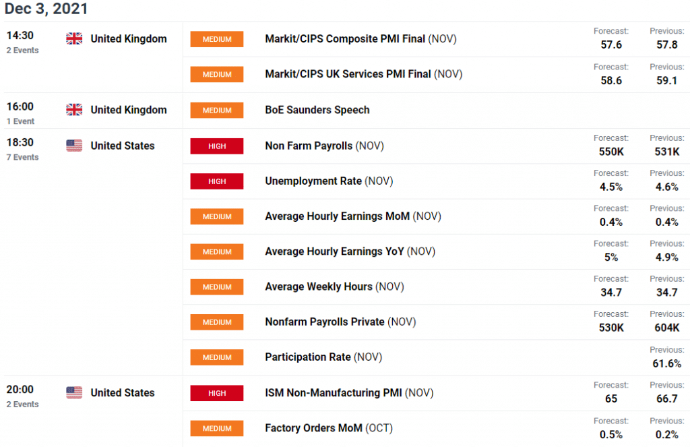Select the Average Weekly Hours row
This screenshot has width=690, height=447.
[x=436, y=287]
